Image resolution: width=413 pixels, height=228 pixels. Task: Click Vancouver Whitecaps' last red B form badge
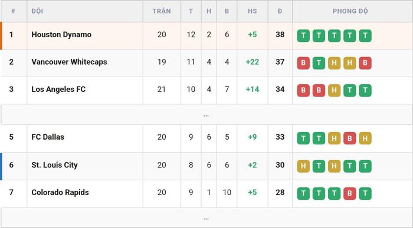tap(365, 63)
